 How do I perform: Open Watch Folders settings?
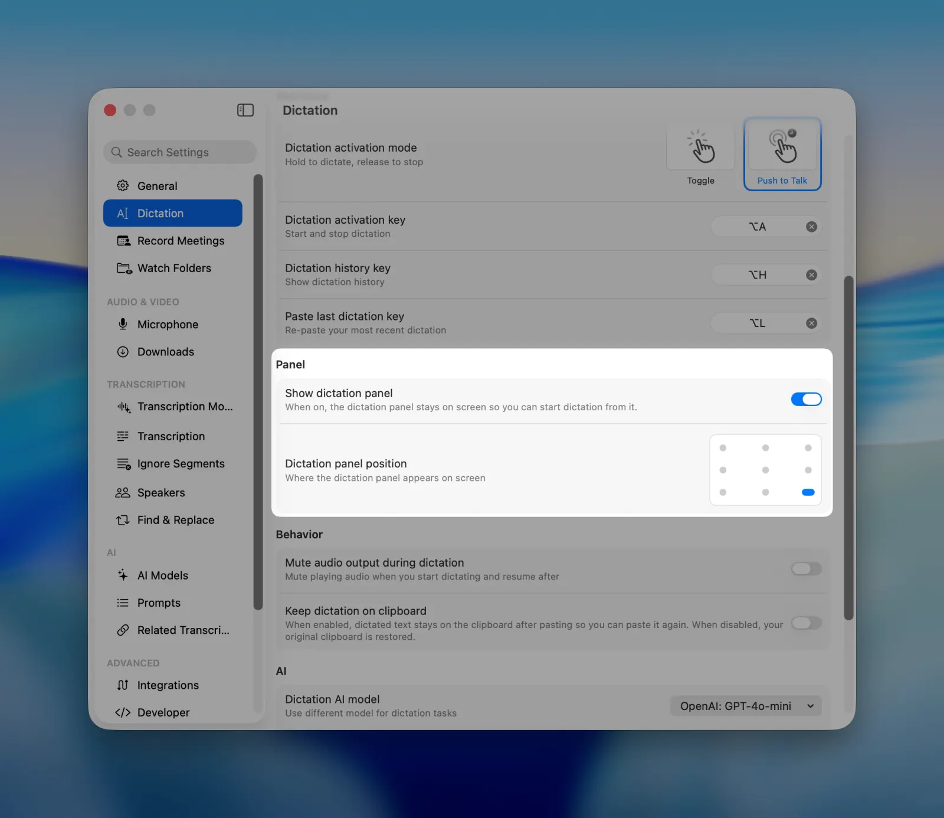(x=173, y=268)
